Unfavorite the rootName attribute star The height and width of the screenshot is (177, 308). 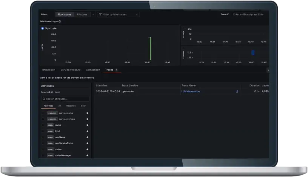click(87, 137)
